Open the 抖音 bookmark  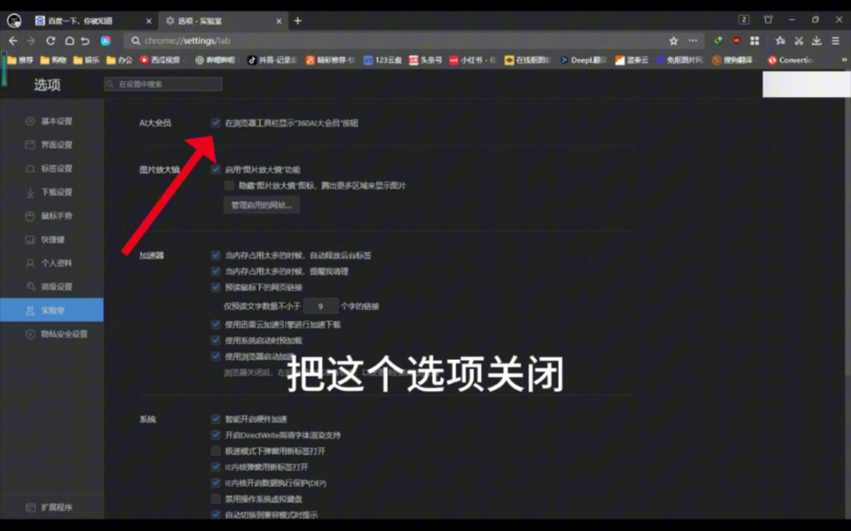[x=272, y=60]
